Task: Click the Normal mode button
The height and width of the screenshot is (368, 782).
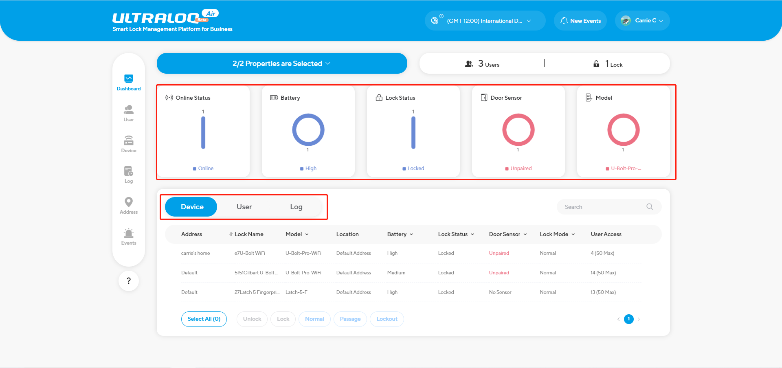Action: tap(314, 319)
